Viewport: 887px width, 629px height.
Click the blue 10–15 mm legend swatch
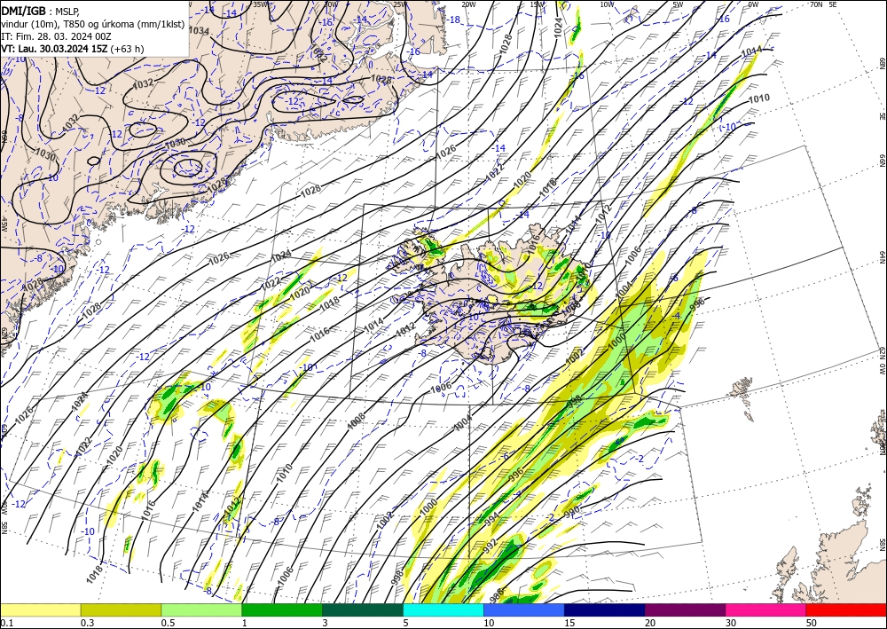[524, 609]
